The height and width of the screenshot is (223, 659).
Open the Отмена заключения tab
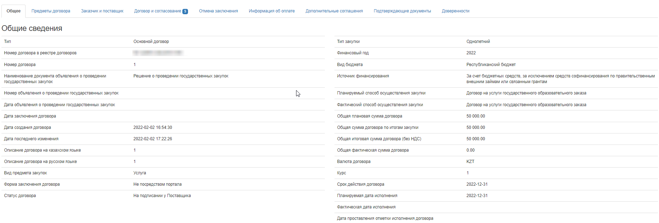coord(218,11)
